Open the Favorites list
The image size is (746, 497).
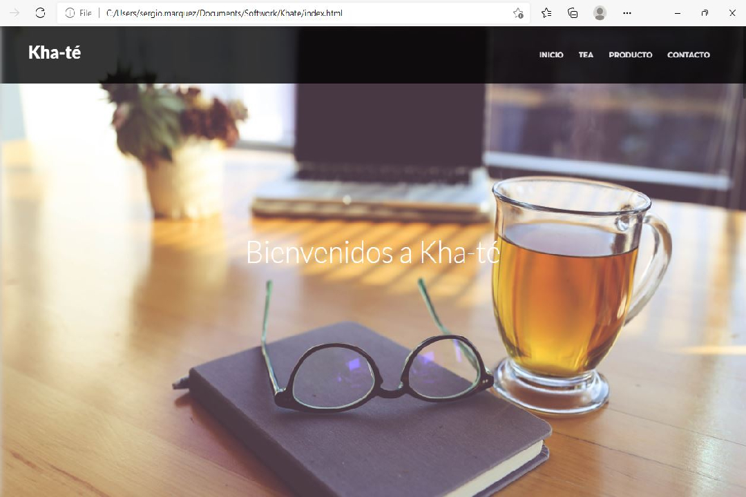click(546, 13)
